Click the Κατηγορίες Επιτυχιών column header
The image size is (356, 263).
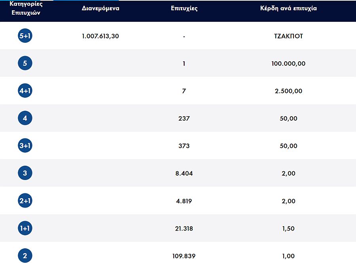click(25, 8)
